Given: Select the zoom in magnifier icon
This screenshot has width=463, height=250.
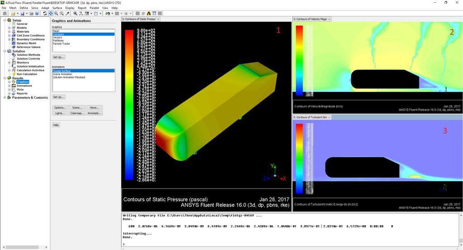Looking at the screenshot, I should click(56, 14).
